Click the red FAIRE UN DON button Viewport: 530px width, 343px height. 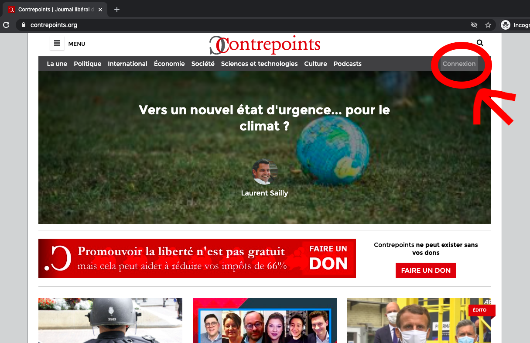coord(426,271)
